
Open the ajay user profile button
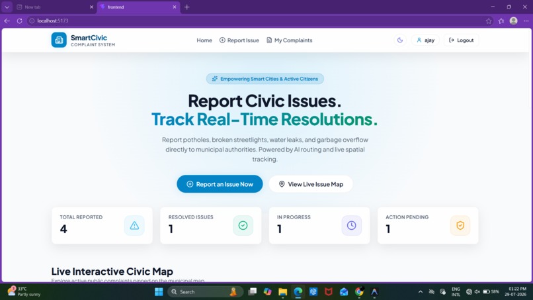(425, 40)
